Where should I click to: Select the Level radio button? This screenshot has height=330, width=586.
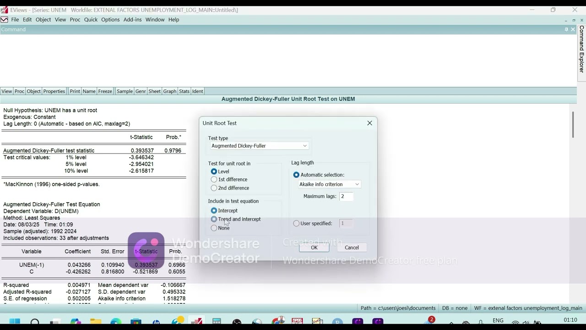tap(214, 171)
